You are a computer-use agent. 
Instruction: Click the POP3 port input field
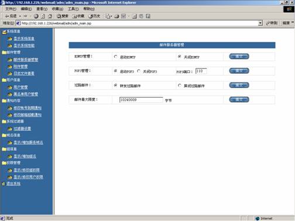[201, 71]
